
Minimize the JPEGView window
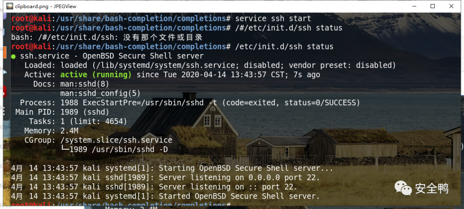pos(414,6)
